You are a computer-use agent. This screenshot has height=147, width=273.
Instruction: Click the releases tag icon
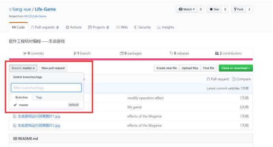171,53
